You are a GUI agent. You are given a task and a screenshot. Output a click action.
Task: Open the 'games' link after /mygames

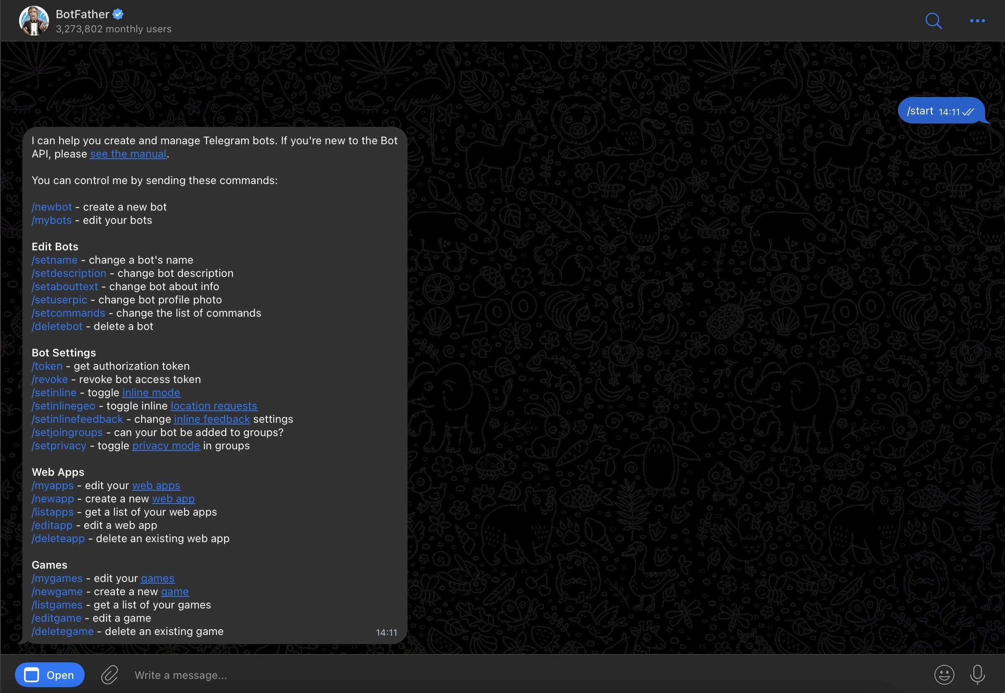click(157, 579)
